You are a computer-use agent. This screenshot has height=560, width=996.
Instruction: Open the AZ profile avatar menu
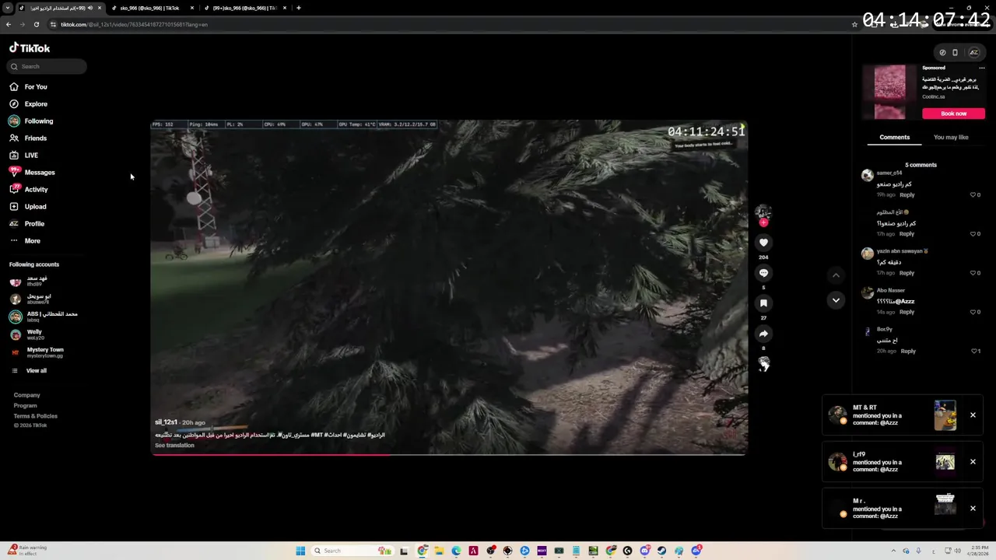pos(973,53)
